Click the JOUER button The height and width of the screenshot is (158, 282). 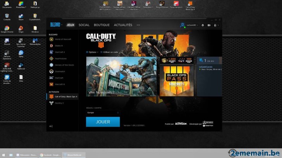103,122
